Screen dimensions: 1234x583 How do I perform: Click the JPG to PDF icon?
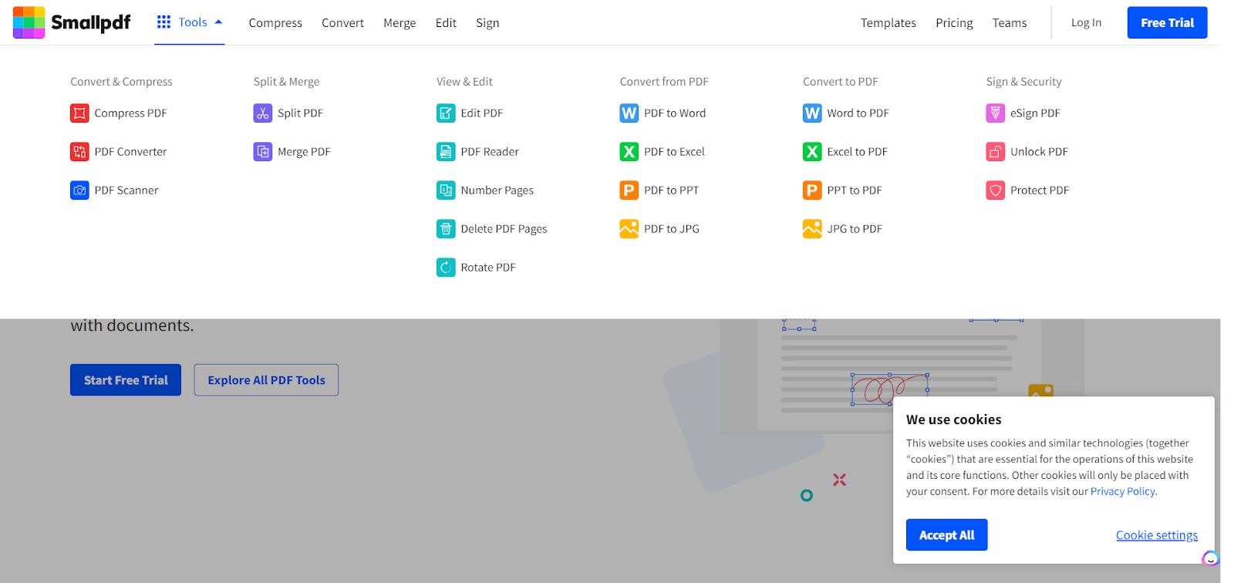[812, 229]
